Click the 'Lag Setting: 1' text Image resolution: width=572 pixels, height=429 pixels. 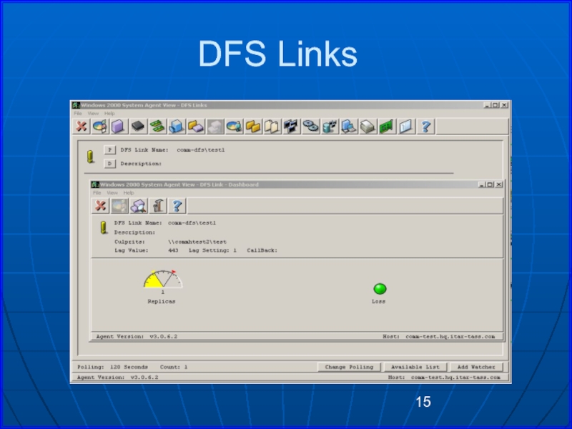[212, 250]
